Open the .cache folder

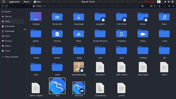164,34
